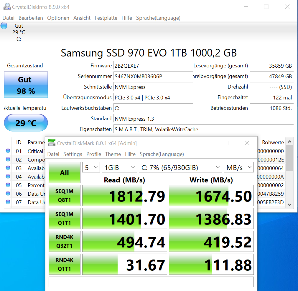This screenshot has width=298, height=291.
Task: Click the SEQ1M Q8T1 write result 1674.50
Action: pos(211,195)
